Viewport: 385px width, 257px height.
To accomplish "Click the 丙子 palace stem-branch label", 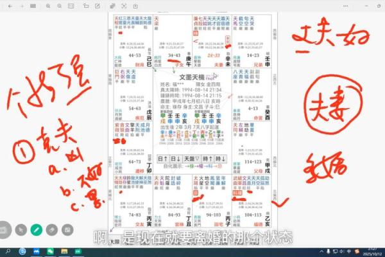I will [x=228, y=221].
